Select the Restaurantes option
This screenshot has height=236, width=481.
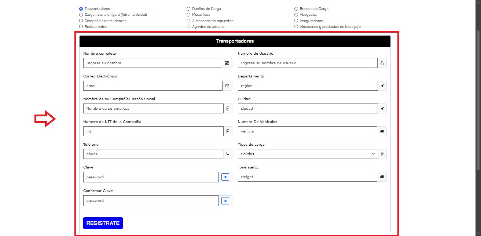pyautogui.click(x=81, y=26)
